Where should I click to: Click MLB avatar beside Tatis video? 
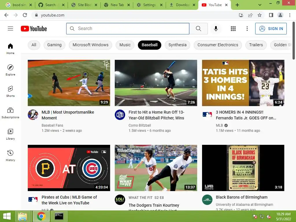click(207, 114)
